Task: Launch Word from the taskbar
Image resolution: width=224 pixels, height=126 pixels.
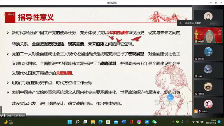Action: click(123, 122)
